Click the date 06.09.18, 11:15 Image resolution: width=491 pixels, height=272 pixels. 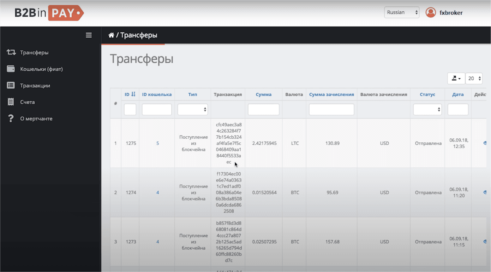point(459,242)
